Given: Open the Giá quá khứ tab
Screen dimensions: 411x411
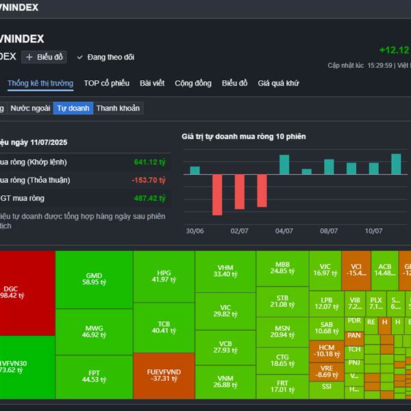Looking at the screenshot, I should pyautogui.click(x=278, y=84).
